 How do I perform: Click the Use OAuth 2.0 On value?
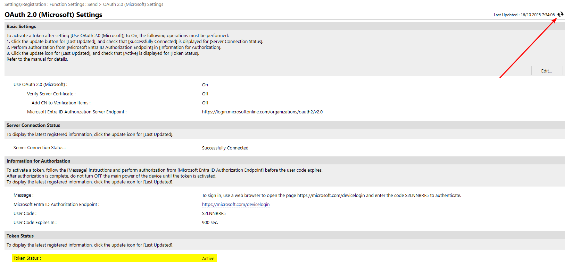click(x=205, y=85)
